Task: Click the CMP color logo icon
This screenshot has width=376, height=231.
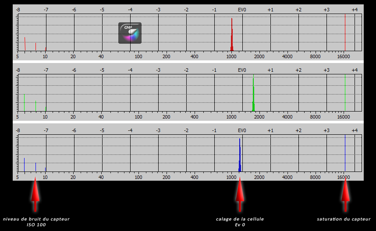Action: (130, 33)
